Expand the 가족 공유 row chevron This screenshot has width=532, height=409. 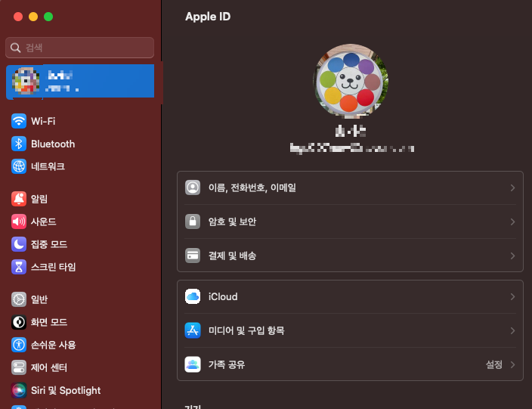[x=512, y=364]
